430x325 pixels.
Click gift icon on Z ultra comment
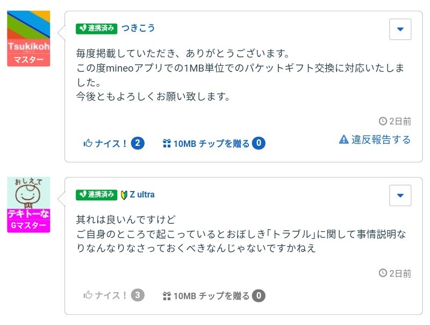pyautogui.click(x=167, y=295)
